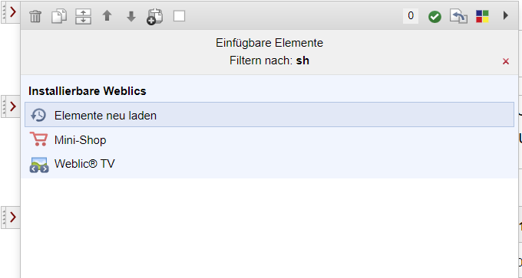Click the split rows icon in toolbar
The height and width of the screenshot is (278, 522).
[x=83, y=16]
